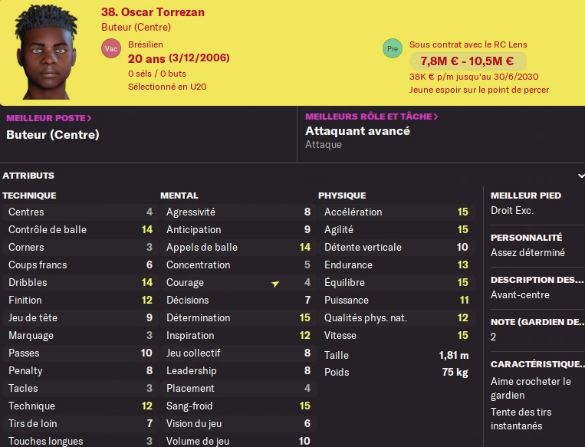This screenshot has height=447, width=585.
Task: Select the 'Attaquant avancé' role
Action: coord(357,131)
